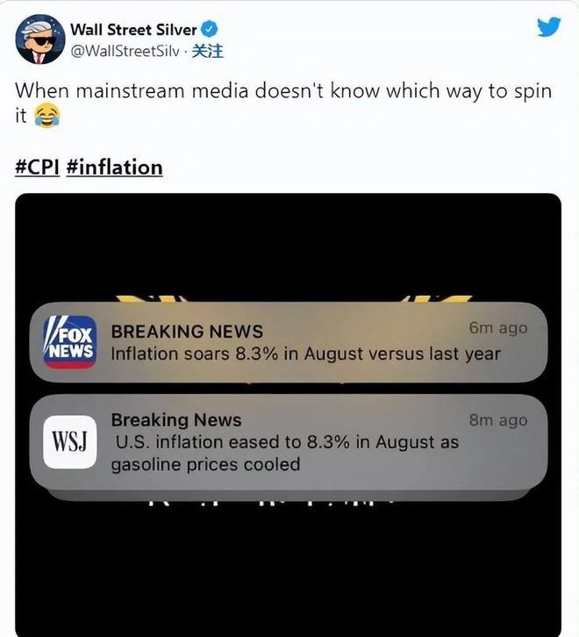Screen dimensions: 579x637
Task: Click the black area below the notifications
Action: click(288, 570)
